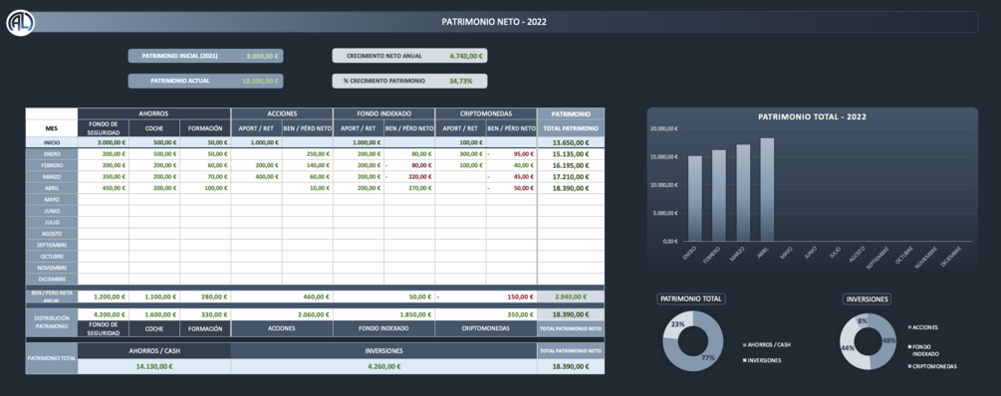Click Ahorros / Cash legend marker
Viewport: 1001px width, 396px height.
[x=745, y=345]
